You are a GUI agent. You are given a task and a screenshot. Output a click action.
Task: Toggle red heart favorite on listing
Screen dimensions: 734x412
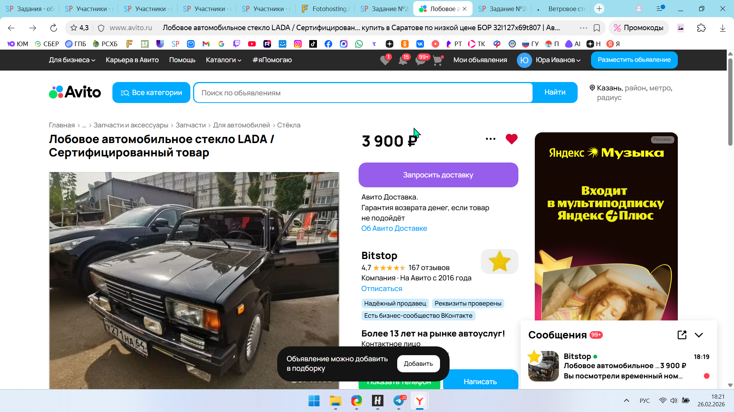[x=512, y=139]
